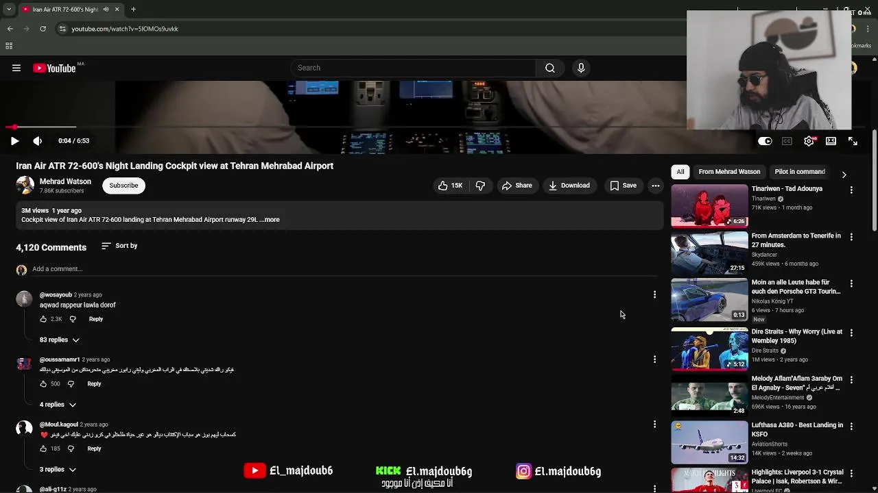Select Pilot in command chip
The image size is (878, 493).
coord(800,172)
